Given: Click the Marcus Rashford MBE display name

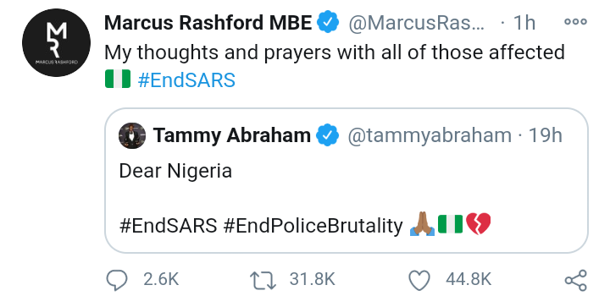Looking at the screenshot, I should click(208, 23).
